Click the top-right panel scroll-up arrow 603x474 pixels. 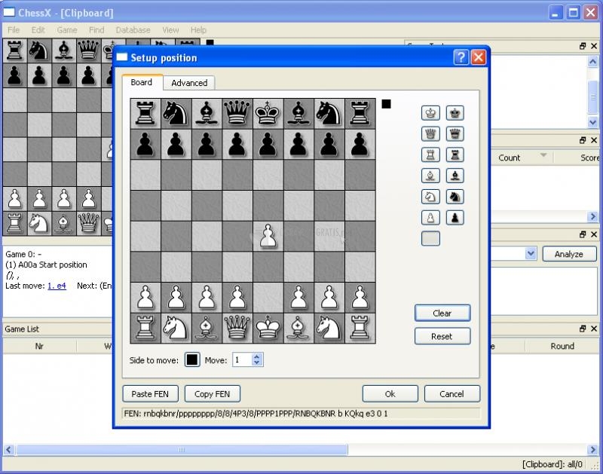tap(592, 62)
